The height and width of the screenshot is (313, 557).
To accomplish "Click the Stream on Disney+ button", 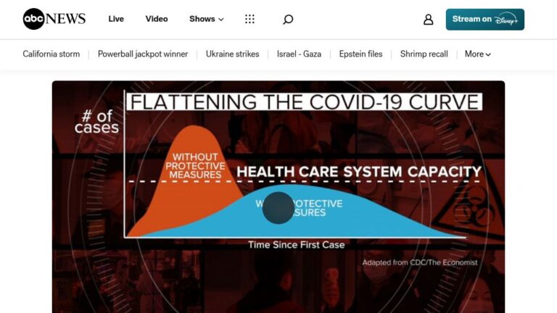I will click(x=485, y=19).
